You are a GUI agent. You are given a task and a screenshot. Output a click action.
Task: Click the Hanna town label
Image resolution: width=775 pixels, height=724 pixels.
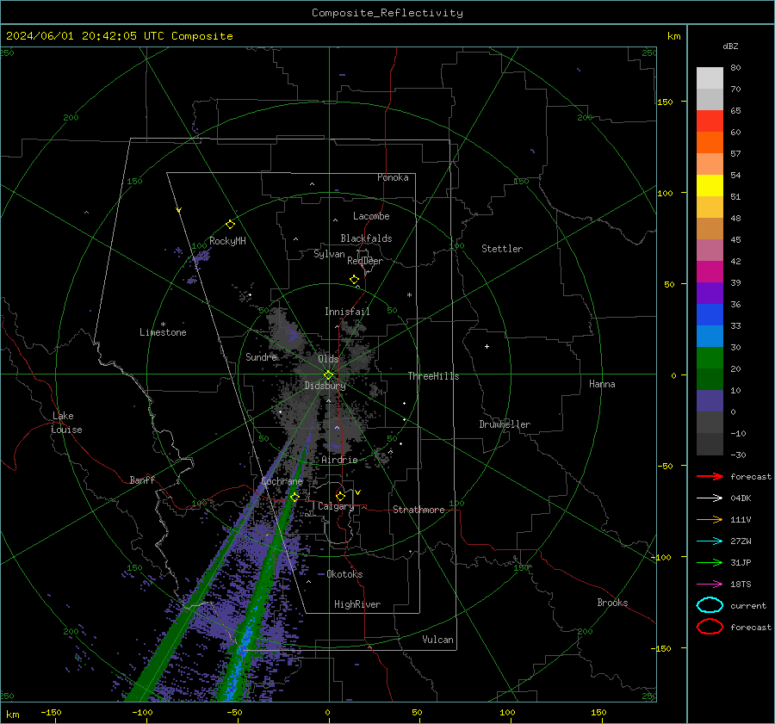tap(602, 384)
